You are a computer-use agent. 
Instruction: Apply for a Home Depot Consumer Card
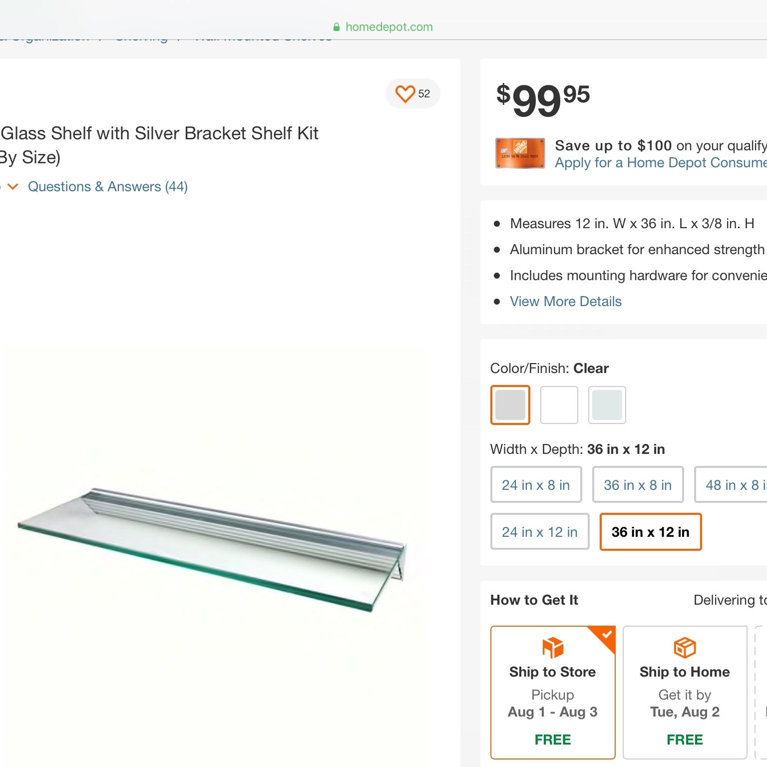pyautogui.click(x=661, y=163)
